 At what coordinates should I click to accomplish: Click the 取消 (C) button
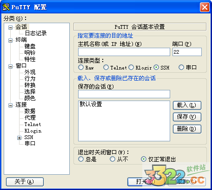pos(187,182)
